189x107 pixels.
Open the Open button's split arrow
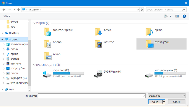coord(164,102)
